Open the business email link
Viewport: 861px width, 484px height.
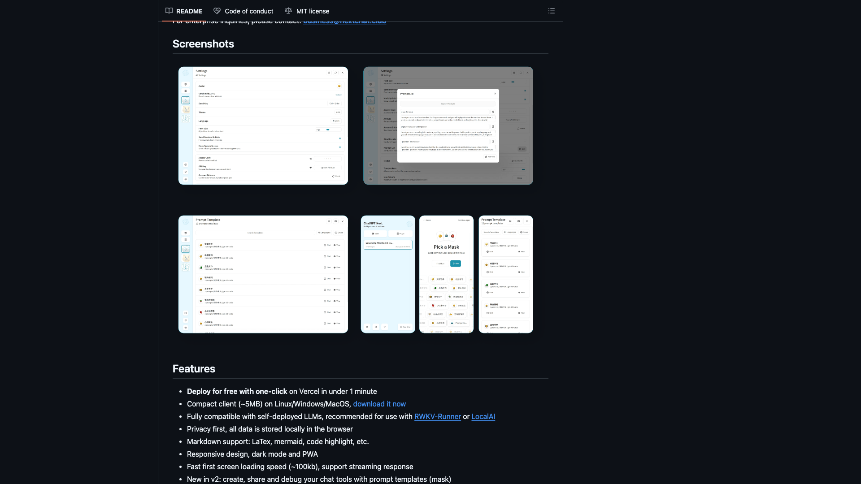[344, 22]
